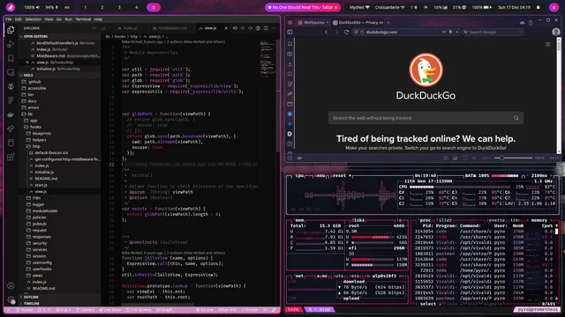The width and height of the screenshot is (565, 317).
Task: Open the Extensions icon in activity bar
Action: (x=11, y=157)
